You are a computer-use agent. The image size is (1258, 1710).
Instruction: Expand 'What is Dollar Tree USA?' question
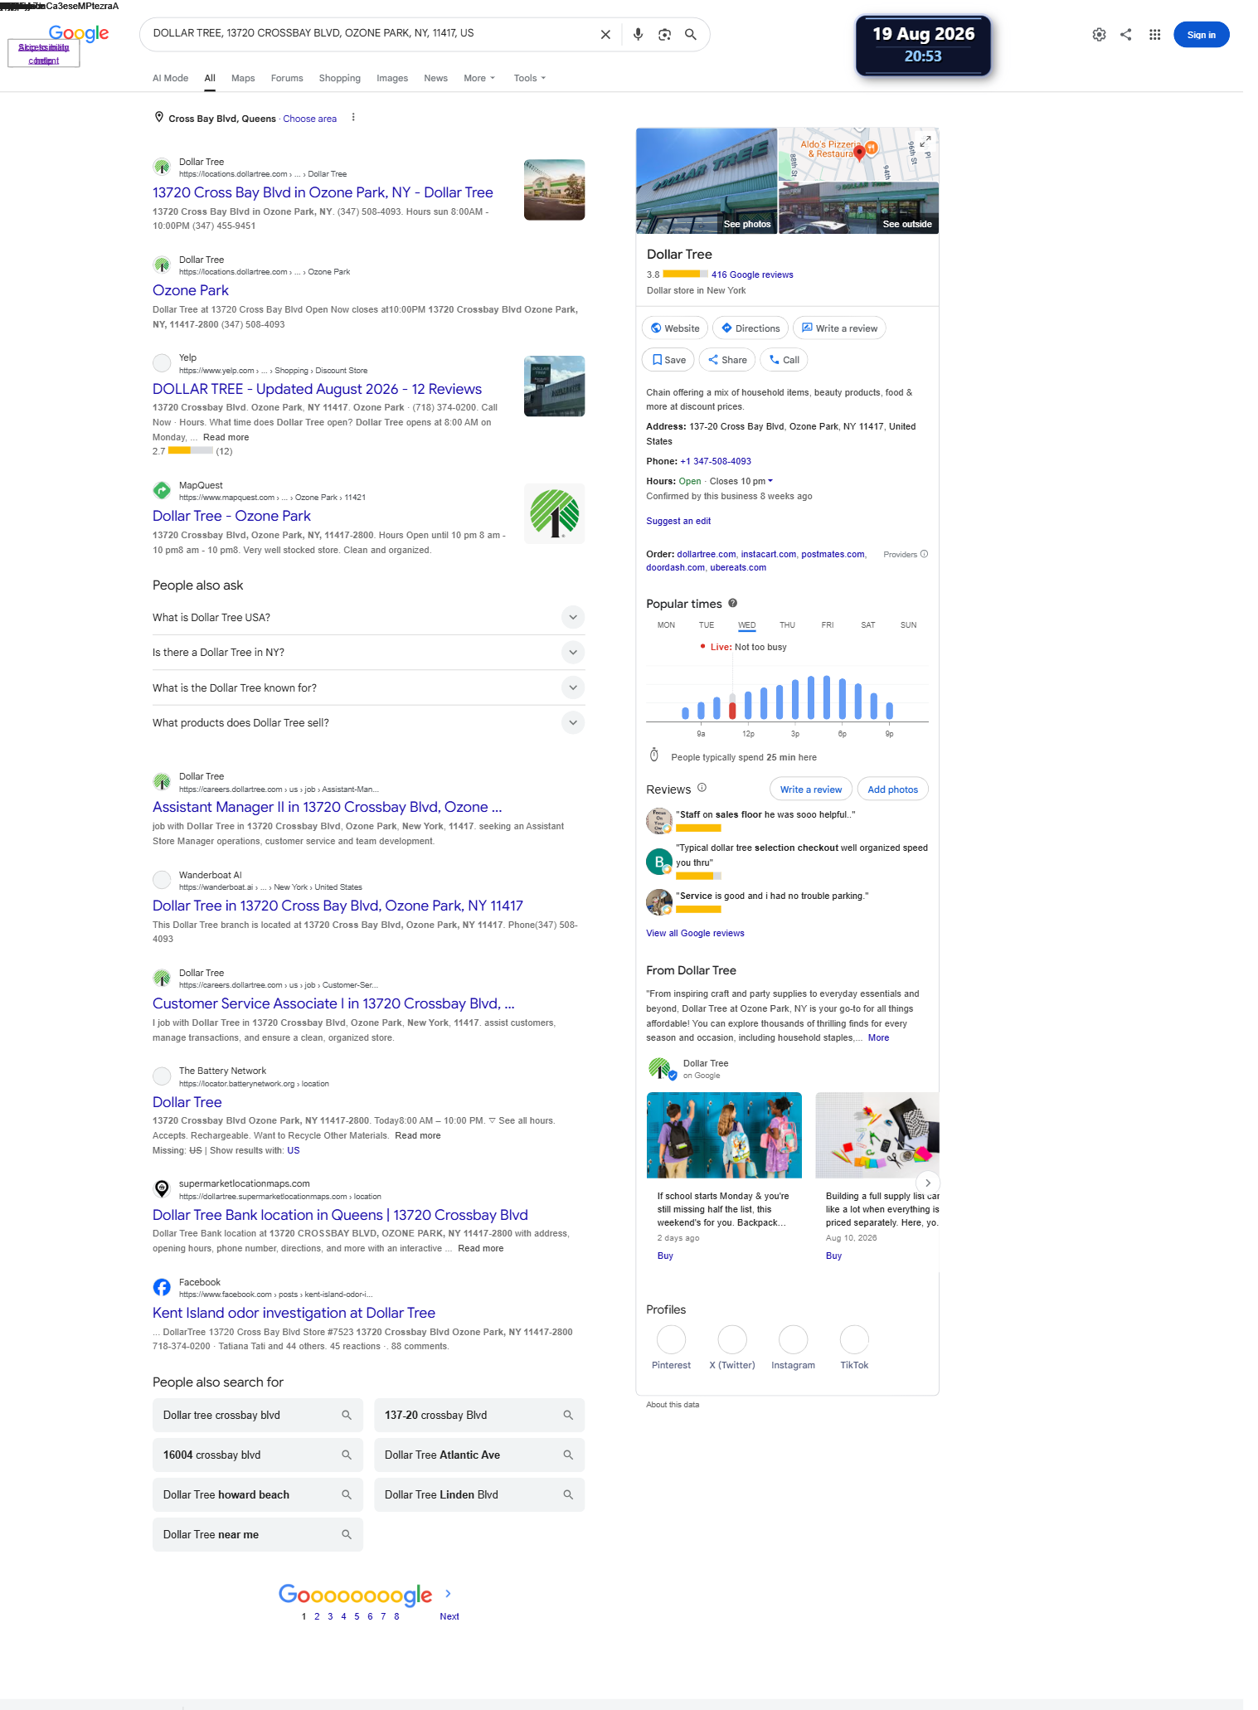click(368, 617)
